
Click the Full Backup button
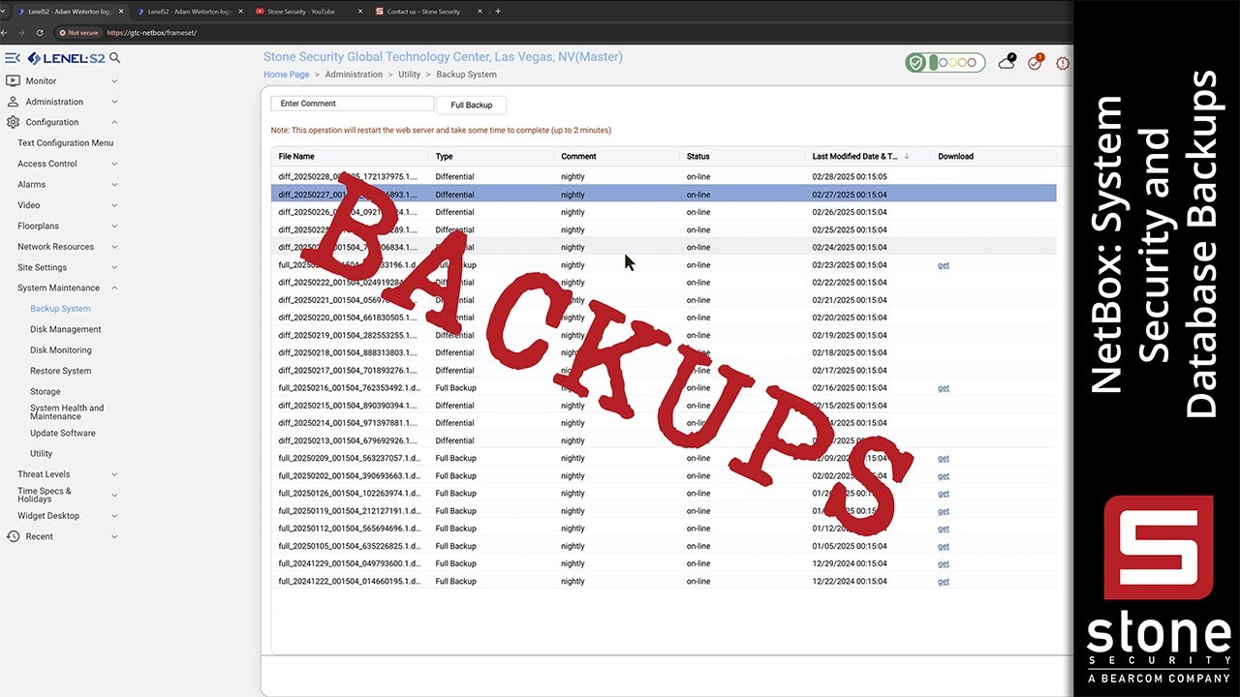[x=472, y=105]
